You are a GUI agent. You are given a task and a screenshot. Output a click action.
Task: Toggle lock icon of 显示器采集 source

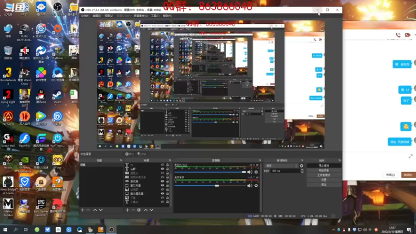click(x=167, y=193)
